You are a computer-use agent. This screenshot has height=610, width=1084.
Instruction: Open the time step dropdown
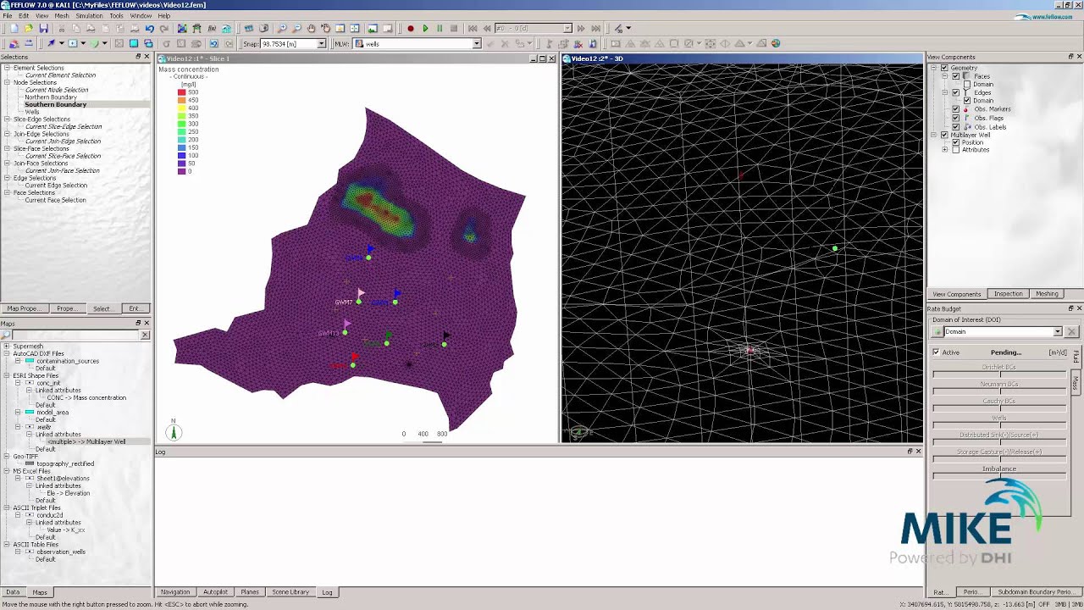pyautogui.click(x=567, y=28)
